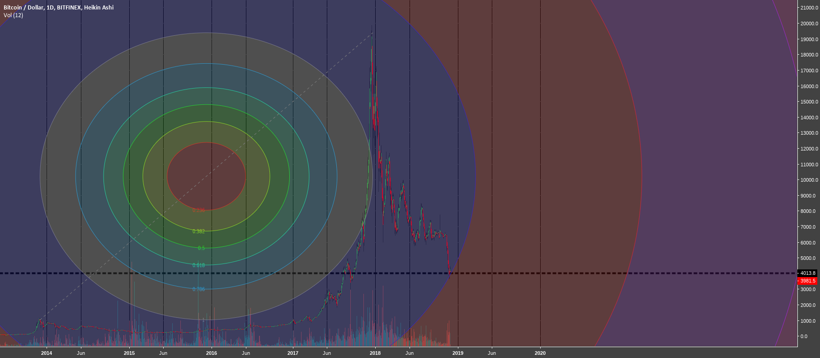Click Jun marker between 2019 and 2020

coord(492,353)
